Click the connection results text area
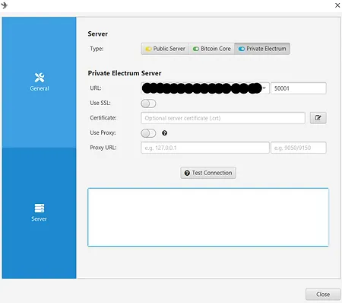This screenshot has width=342, height=303. point(208,217)
